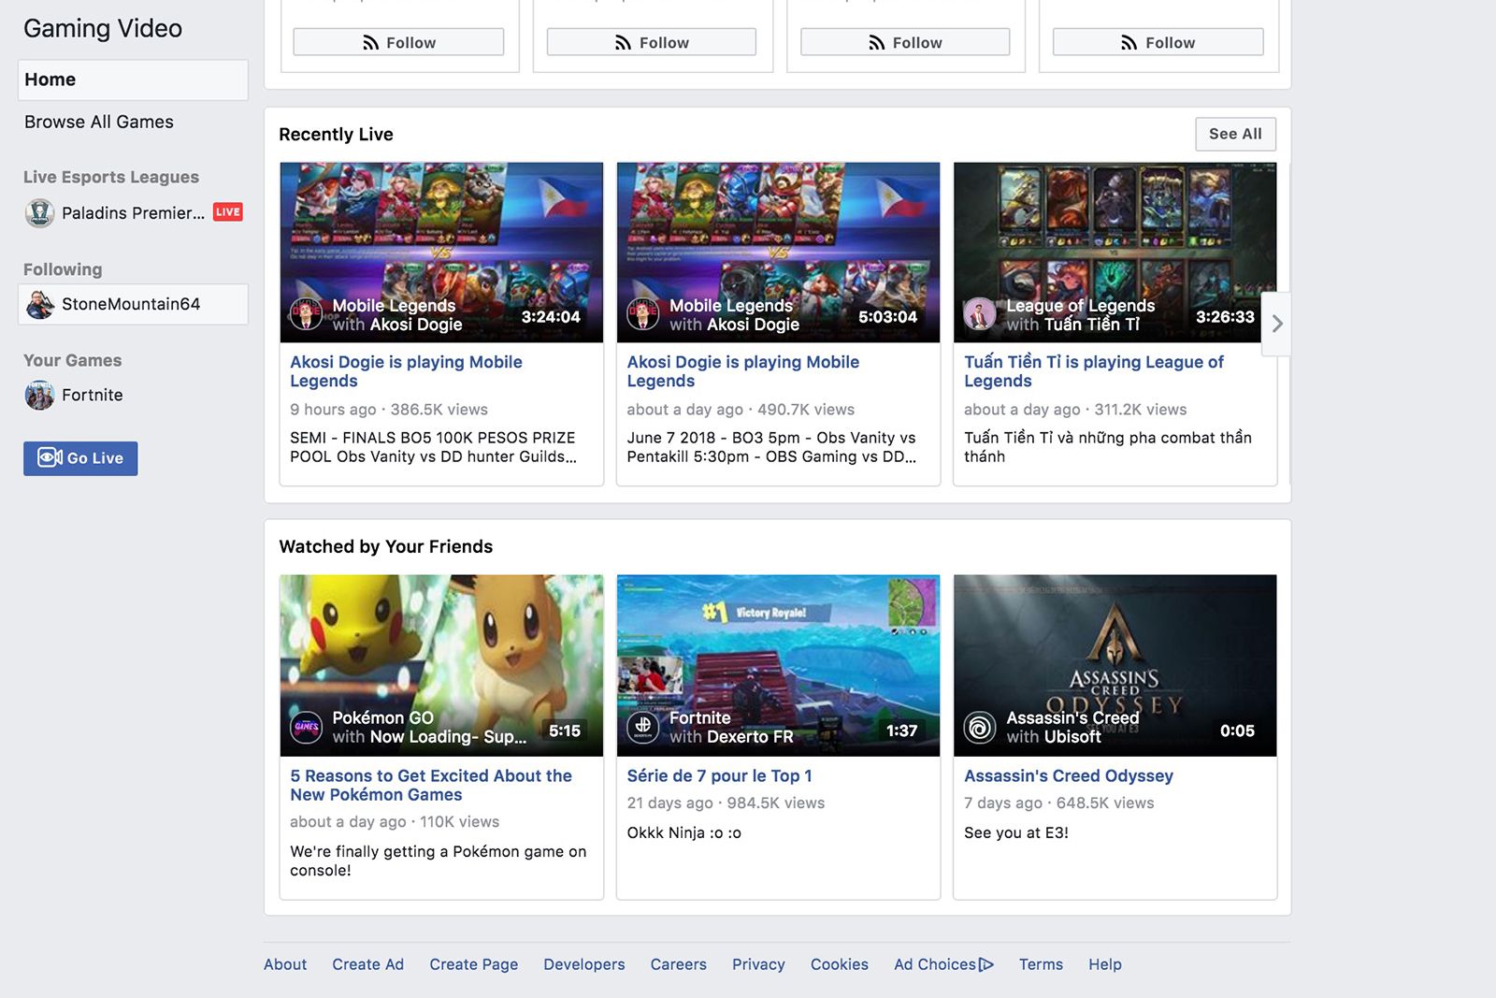Select StoneMountain64 under Following
Image resolution: width=1496 pixels, height=998 pixels.
(133, 304)
